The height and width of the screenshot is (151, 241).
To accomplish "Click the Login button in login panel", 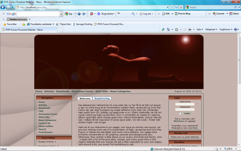I will point(187,114).
